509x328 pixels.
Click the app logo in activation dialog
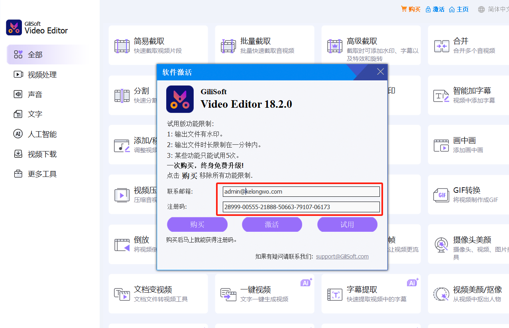(x=180, y=99)
